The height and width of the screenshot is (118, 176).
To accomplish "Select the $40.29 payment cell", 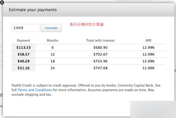I will click(23, 61).
